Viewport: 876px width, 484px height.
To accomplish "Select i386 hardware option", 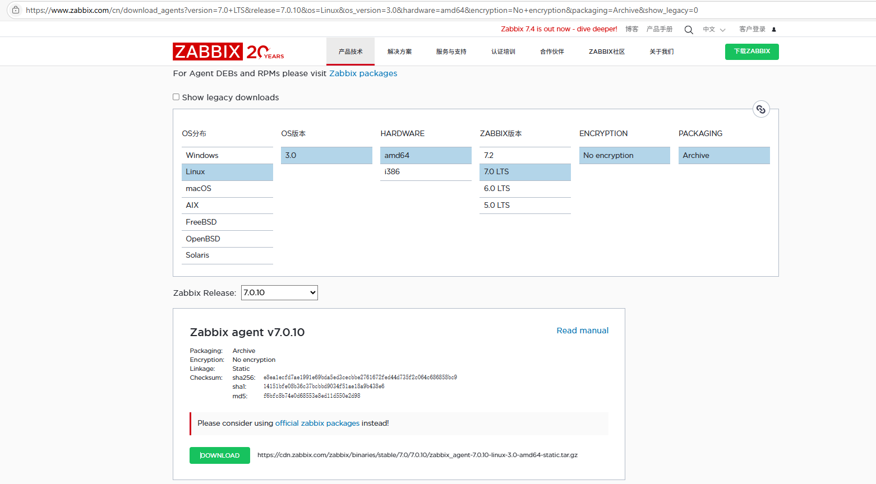I will (426, 172).
